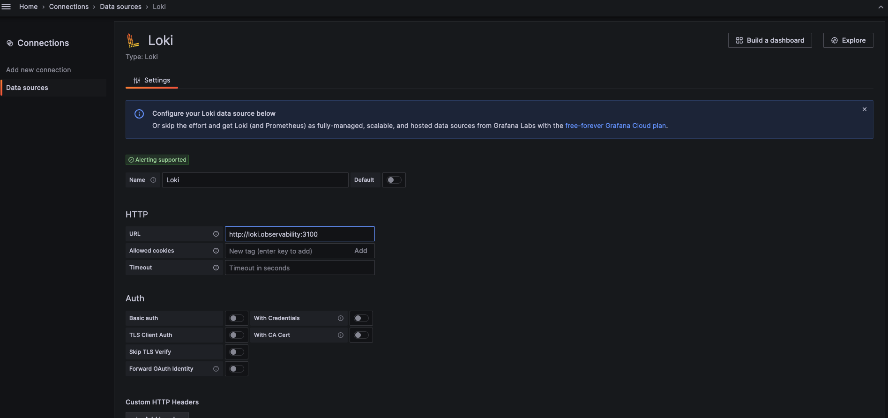The image size is (888, 418).
Task: Enable the With Credentials switch
Action: (361, 318)
